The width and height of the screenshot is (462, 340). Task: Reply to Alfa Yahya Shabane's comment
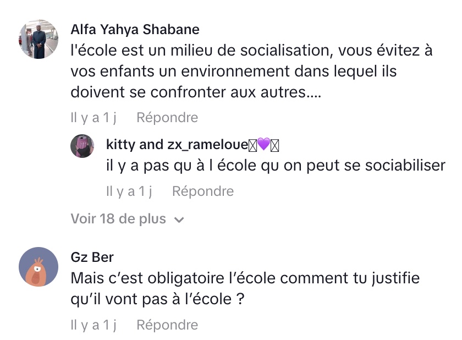167,117
